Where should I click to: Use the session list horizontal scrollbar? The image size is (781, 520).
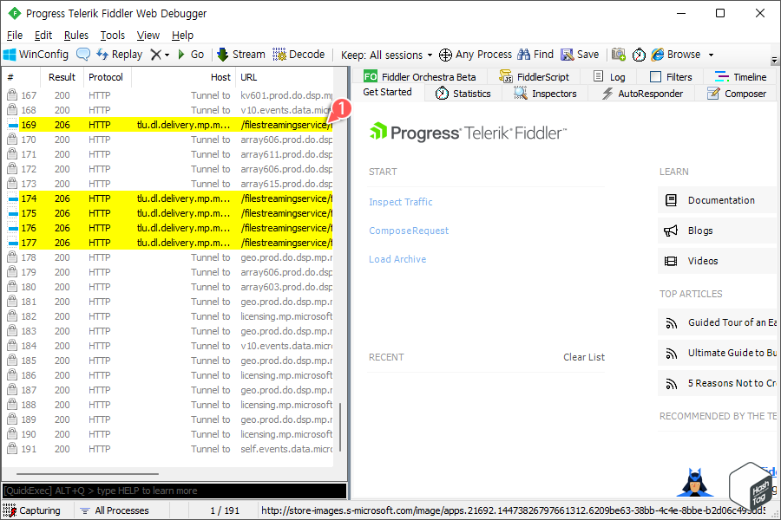[x=88, y=474]
